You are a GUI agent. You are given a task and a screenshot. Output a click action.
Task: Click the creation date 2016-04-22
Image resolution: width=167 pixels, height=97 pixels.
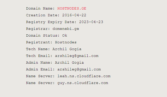click(x=74, y=15)
